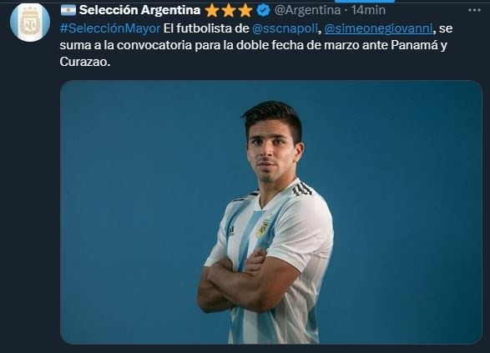Open the Selección Argentina display name
The width and height of the screenshot is (490, 353).
[139, 10]
